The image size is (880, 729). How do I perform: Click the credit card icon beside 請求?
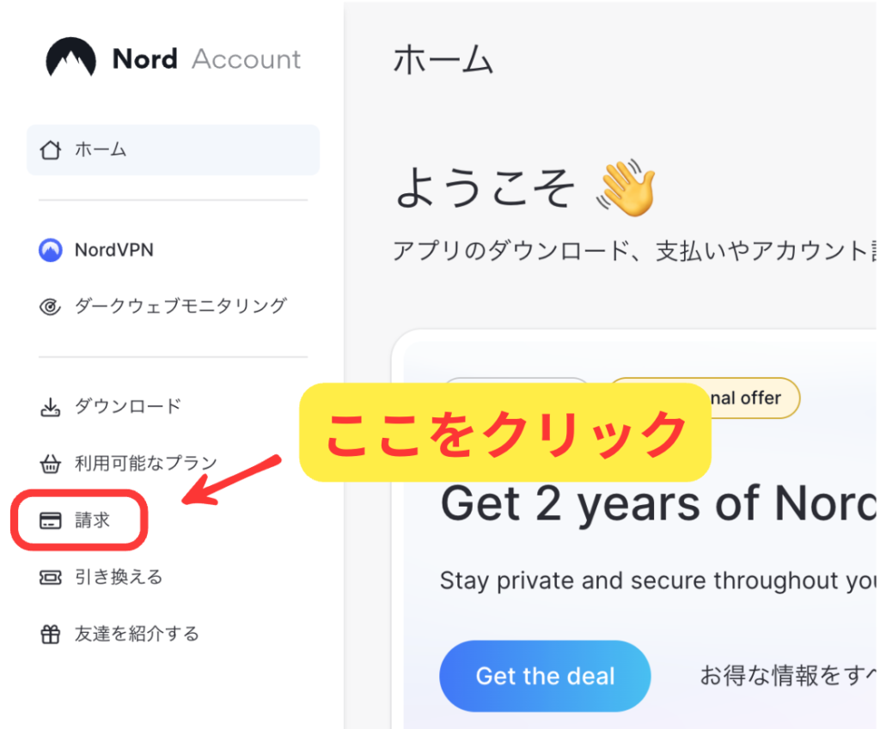pos(52,520)
